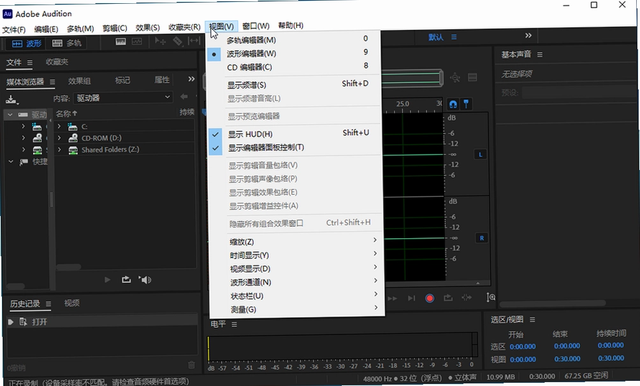Image resolution: width=640 pixels, height=386 pixels.
Task: Select the 打开 history entry
Action: click(102, 322)
